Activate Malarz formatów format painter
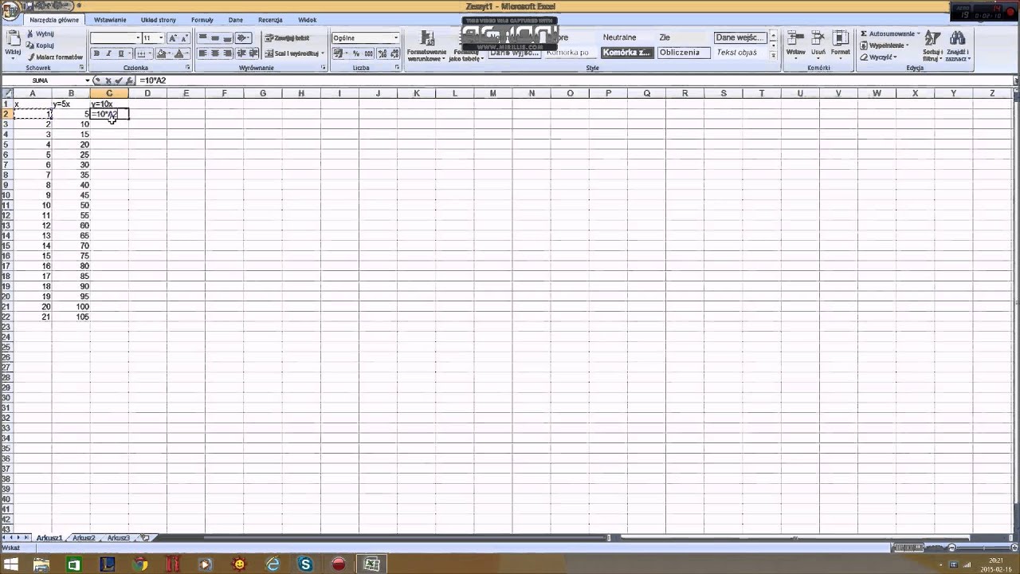The height and width of the screenshot is (574, 1020). pos(54,57)
